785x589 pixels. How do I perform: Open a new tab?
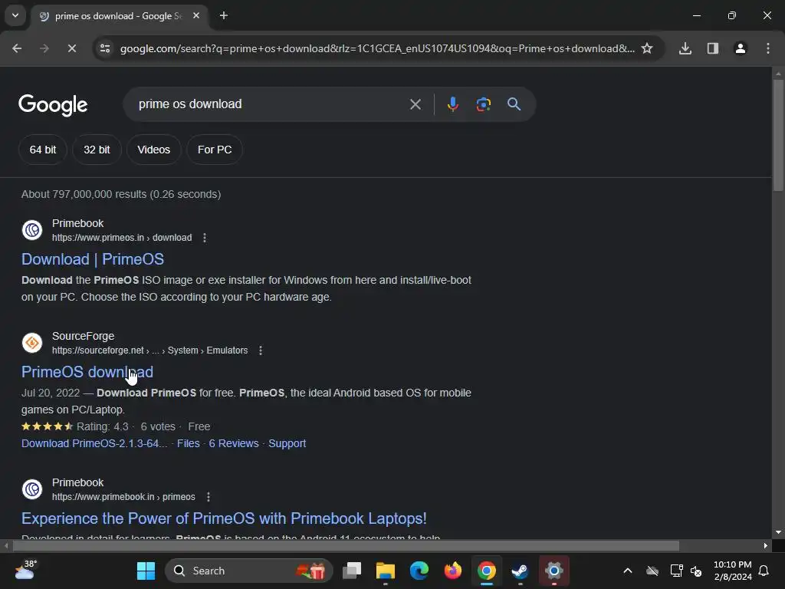(x=224, y=16)
